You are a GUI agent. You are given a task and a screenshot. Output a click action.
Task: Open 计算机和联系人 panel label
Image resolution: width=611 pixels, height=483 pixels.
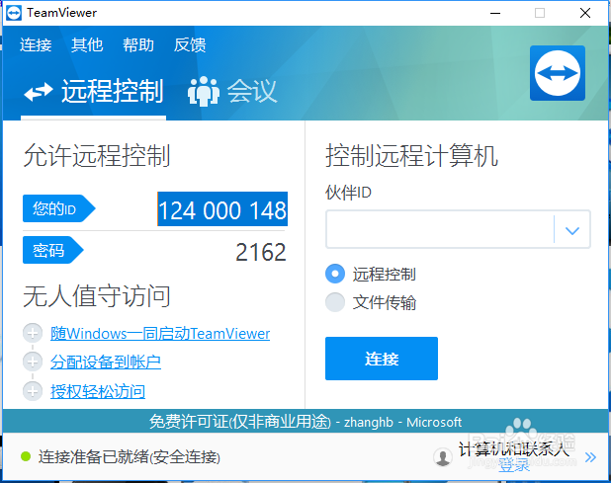point(514,449)
